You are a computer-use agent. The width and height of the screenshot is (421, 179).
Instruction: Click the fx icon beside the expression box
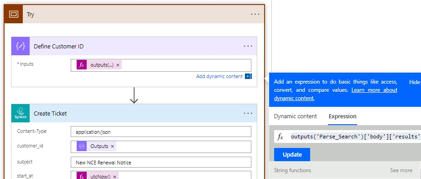pos(280,137)
